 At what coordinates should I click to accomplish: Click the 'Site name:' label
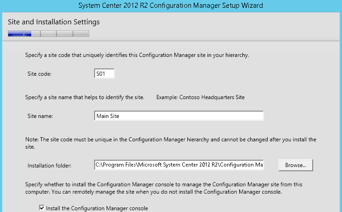pyautogui.click(x=40, y=116)
